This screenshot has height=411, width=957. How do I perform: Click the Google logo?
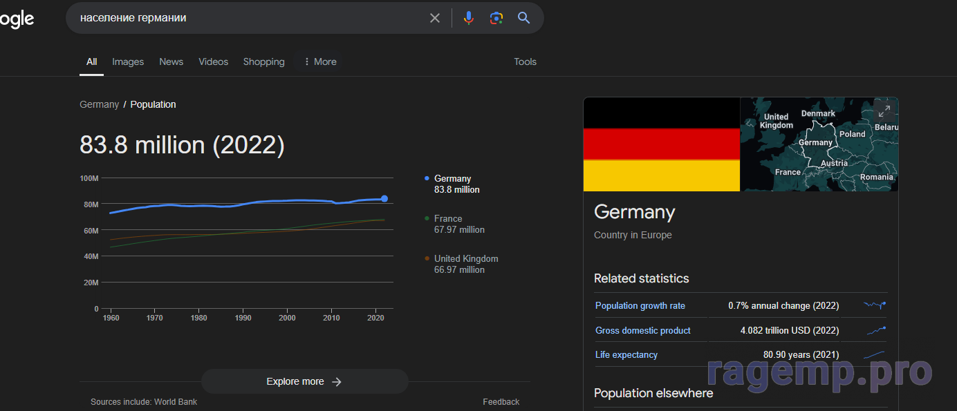16,19
